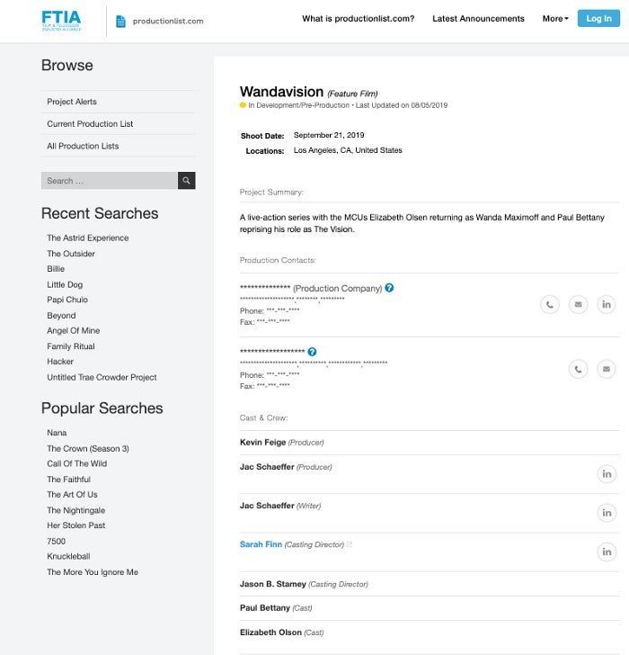The height and width of the screenshot is (655, 629).
Task: Go to Latest Announcements
Action: click(x=478, y=19)
